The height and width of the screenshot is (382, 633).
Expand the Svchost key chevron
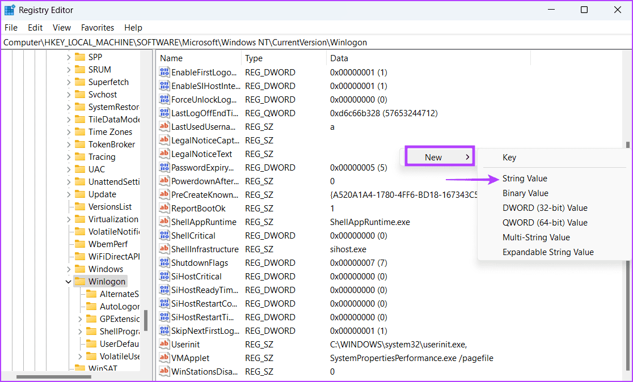click(69, 95)
